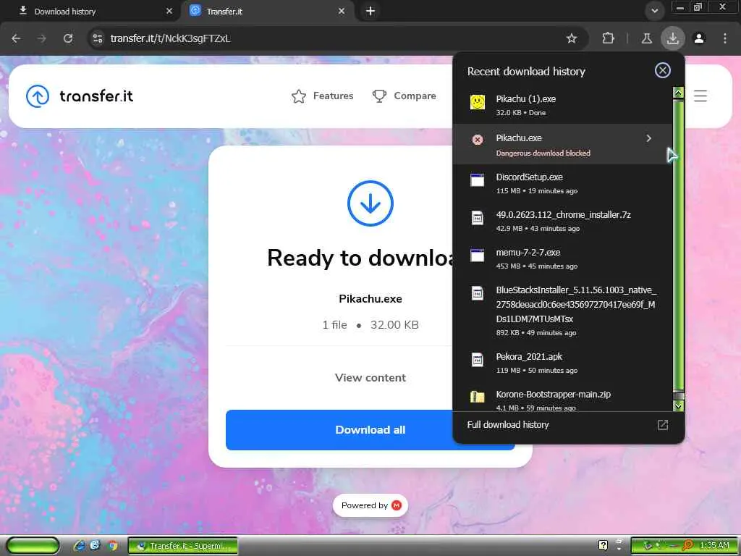Launch Chrome from quick launch
This screenshot has width=741, height=556.
pos(112,546)
